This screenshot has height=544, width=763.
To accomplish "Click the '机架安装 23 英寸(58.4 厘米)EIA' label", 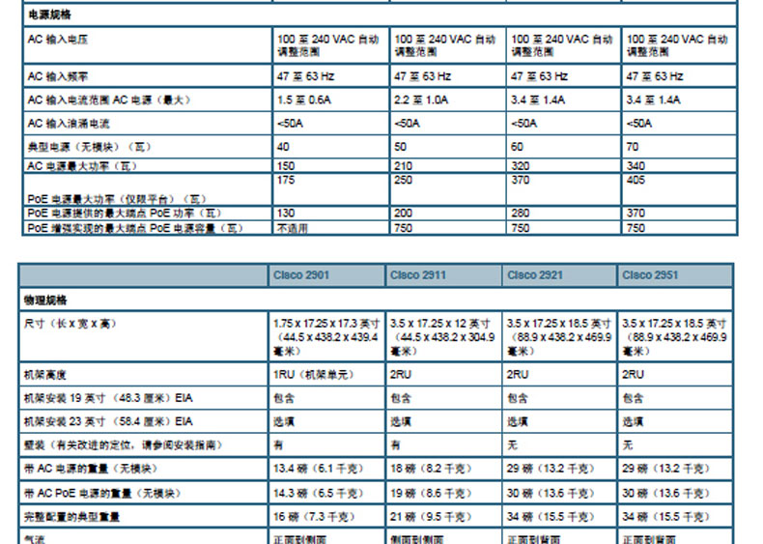I will click(x=108, y=421).
